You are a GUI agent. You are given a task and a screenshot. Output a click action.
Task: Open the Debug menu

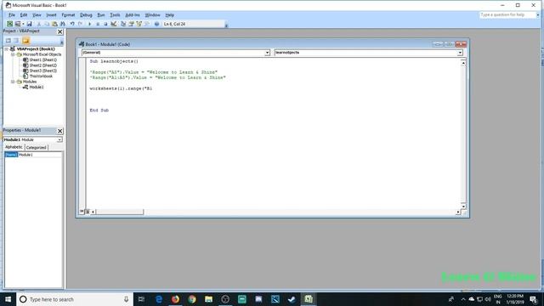(86, 15)
